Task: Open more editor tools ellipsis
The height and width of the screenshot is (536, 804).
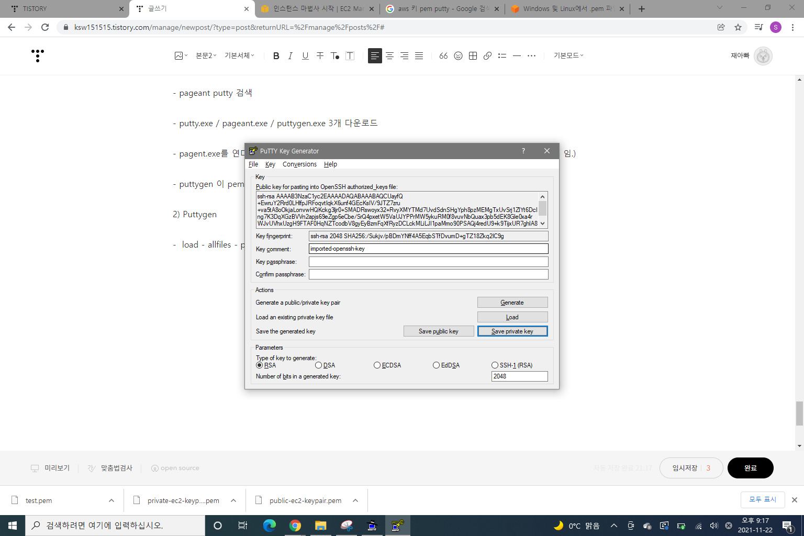Action: coord(531,55)
